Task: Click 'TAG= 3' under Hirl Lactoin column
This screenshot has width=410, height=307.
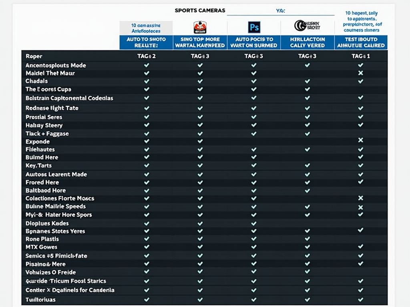Action: 307,56
